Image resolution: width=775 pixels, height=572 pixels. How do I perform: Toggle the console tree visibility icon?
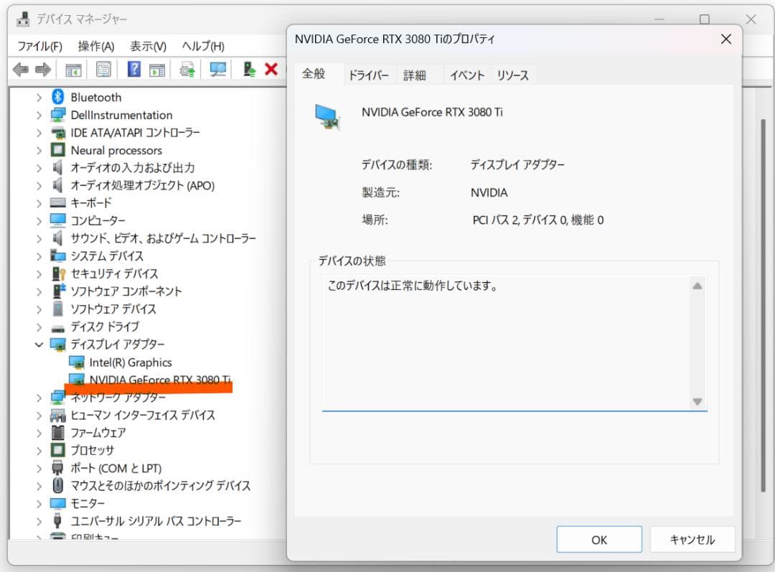pyautogui.click(x=72, y=69)
